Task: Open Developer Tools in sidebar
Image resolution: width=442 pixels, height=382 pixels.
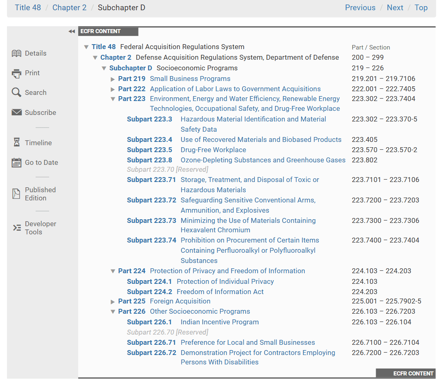Action: 40,228
